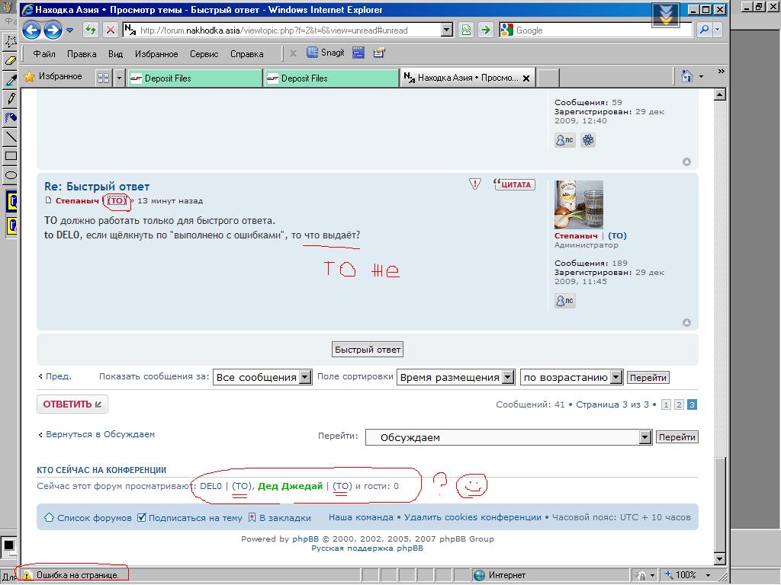
Task: Select the eraser tool in left toolbar
Action: [x=10, y=59]
